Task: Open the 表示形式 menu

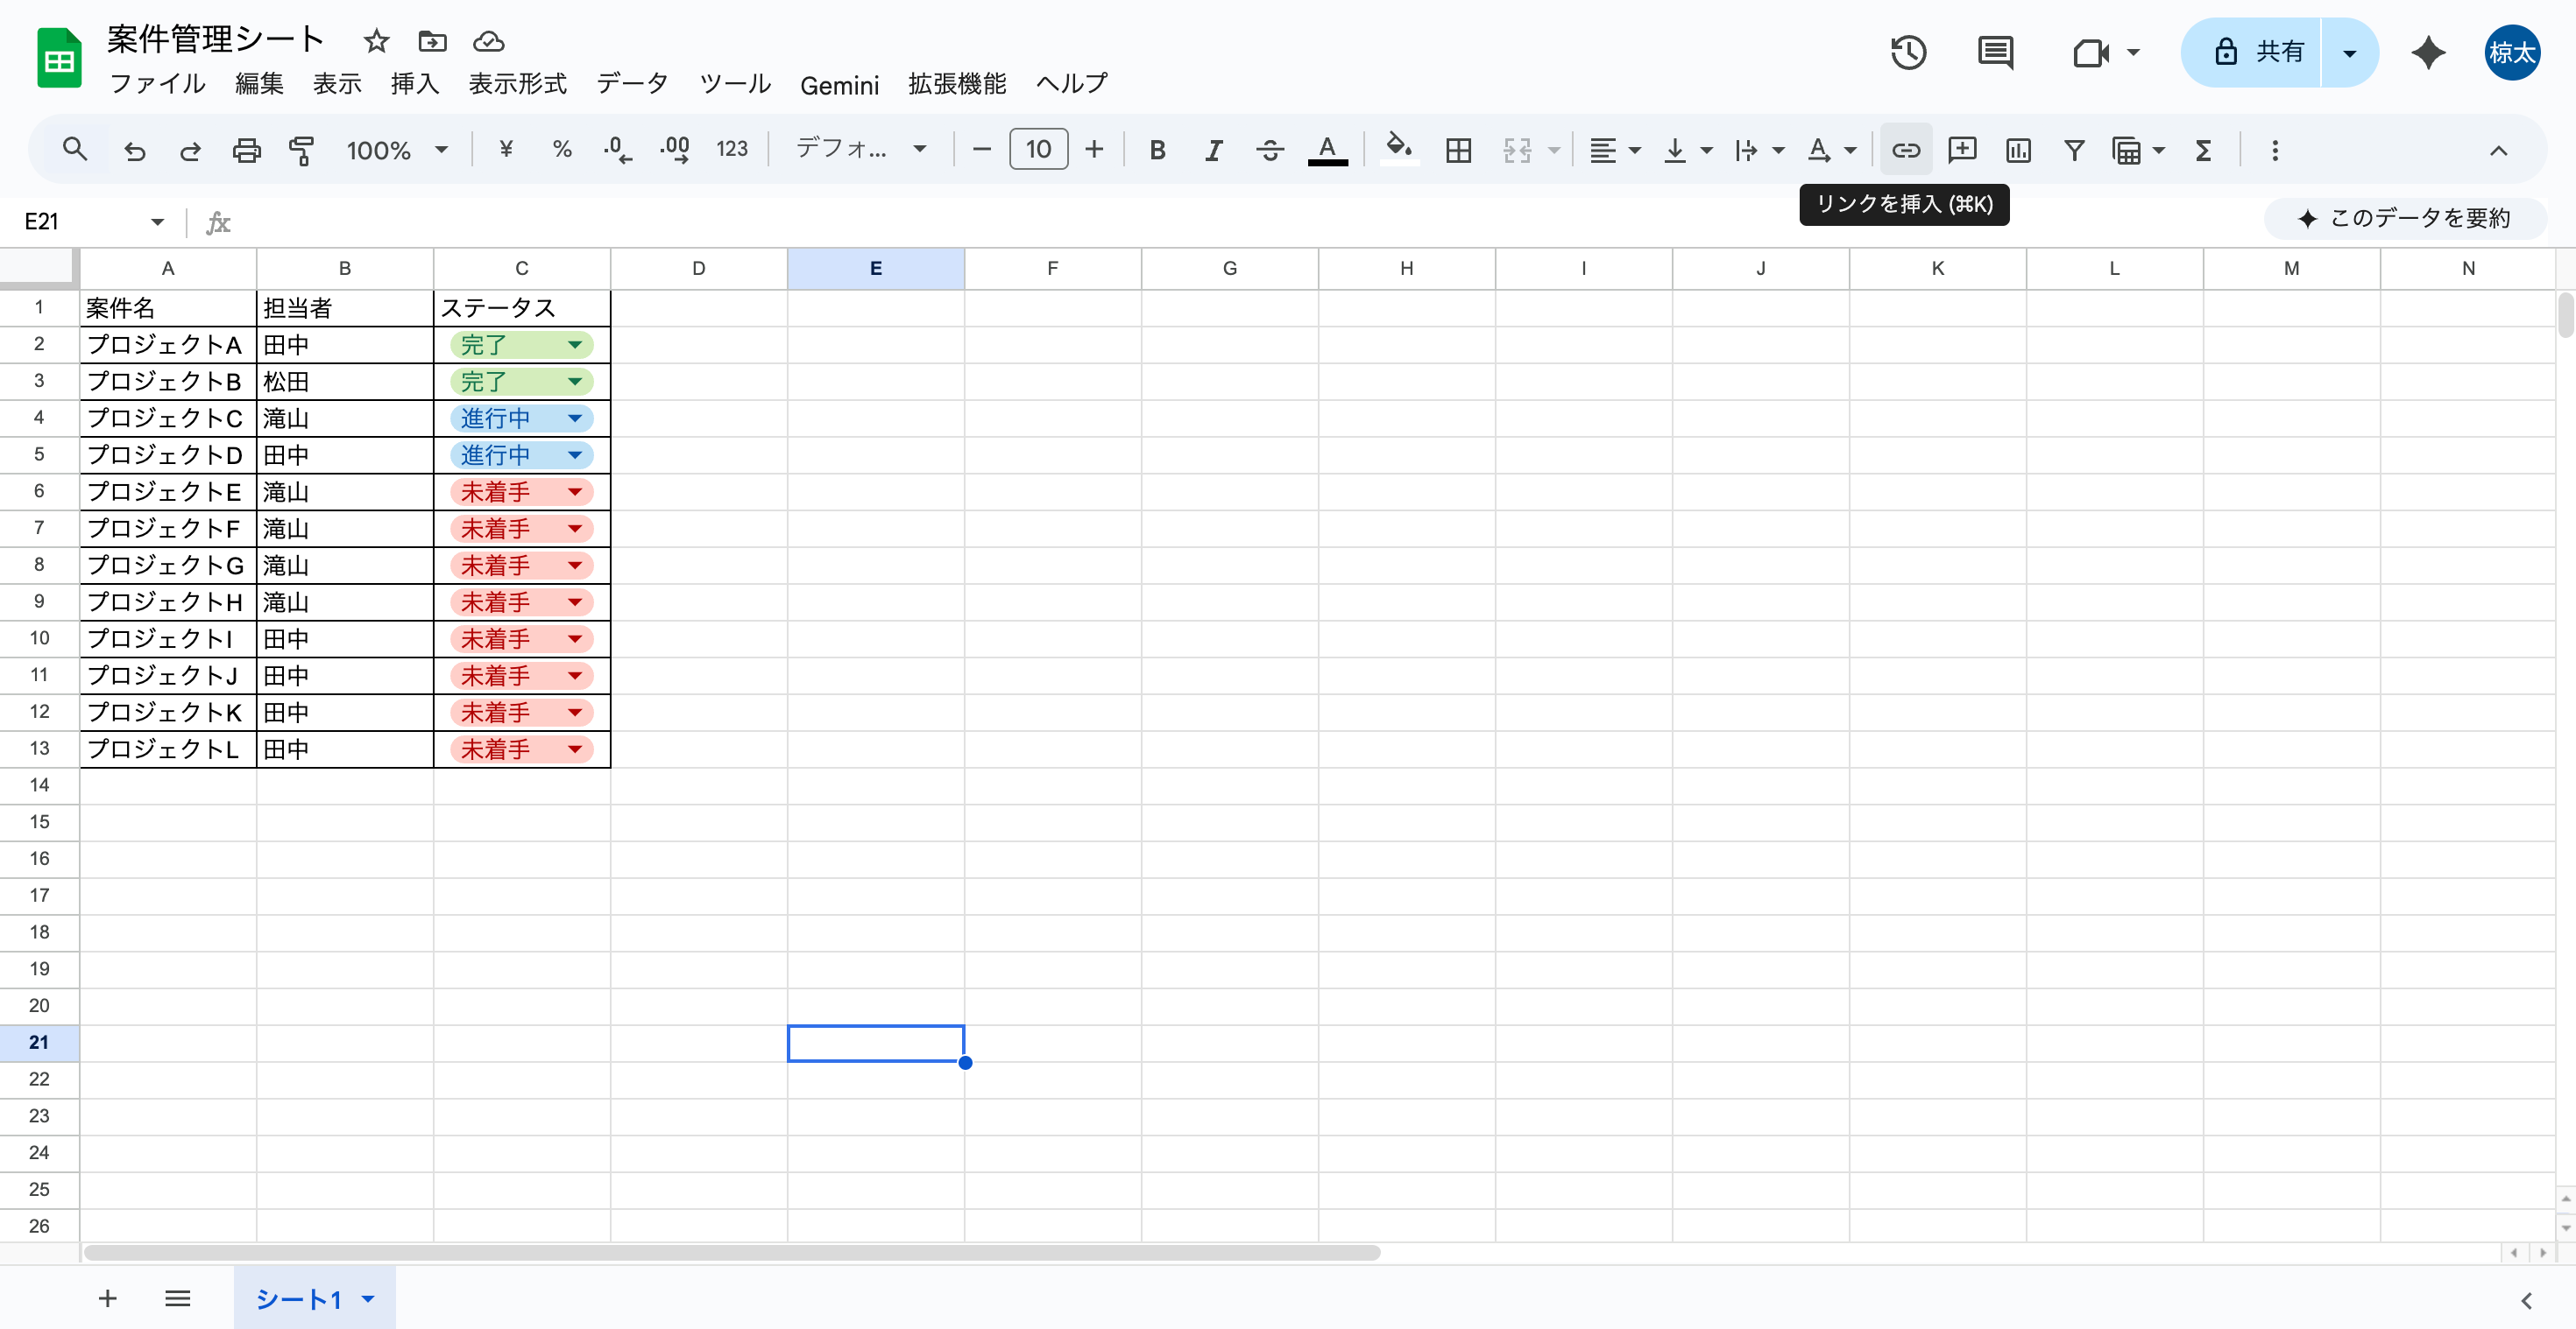Action: click(517, 84)
